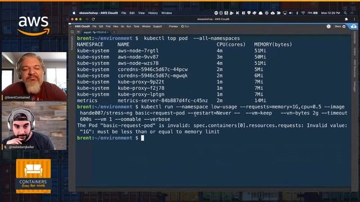The height and width of the screenshot is (202, 360).
Task: Click the @realadamjkeller webcam thumbnail
Action: (34, 126)
